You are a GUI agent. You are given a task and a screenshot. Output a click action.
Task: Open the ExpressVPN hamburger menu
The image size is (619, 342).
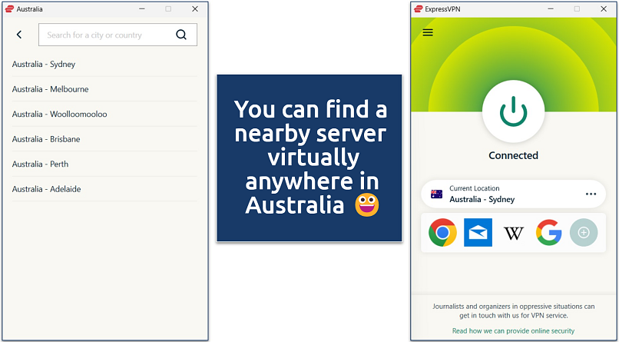tap(428, 32)
